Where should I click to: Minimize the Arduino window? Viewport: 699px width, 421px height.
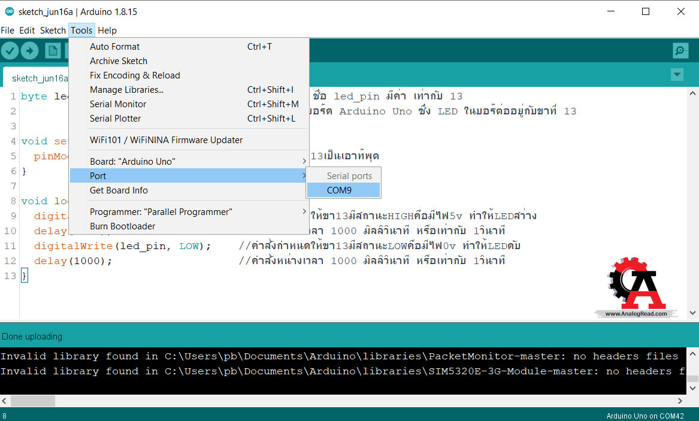(611, 11)
